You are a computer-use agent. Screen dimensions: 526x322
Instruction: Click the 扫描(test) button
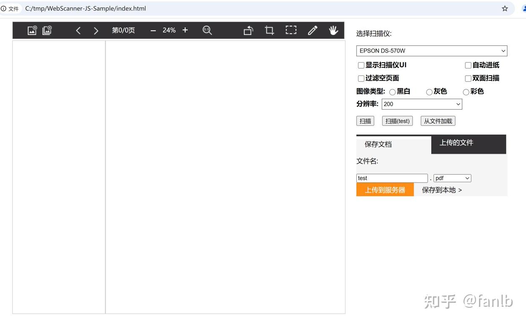[x=398, y=121]
